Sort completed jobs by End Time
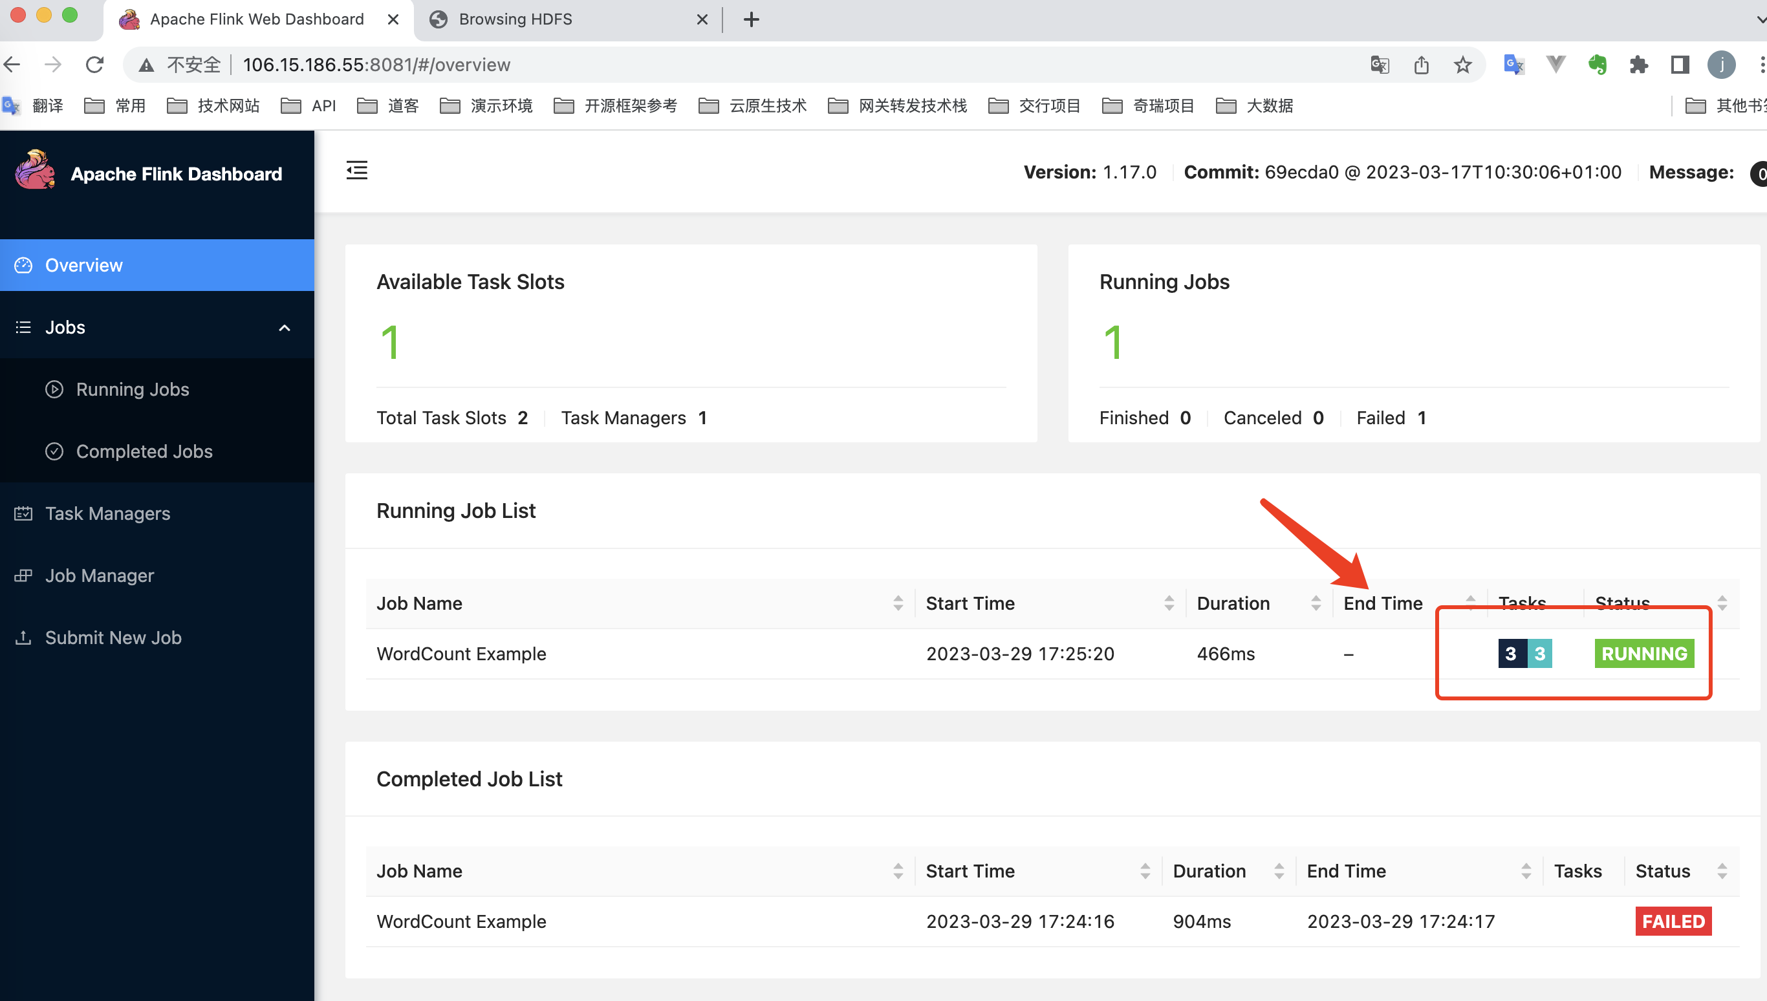This screenshot has height=1001, width=1767. (x=1526, y=871)
